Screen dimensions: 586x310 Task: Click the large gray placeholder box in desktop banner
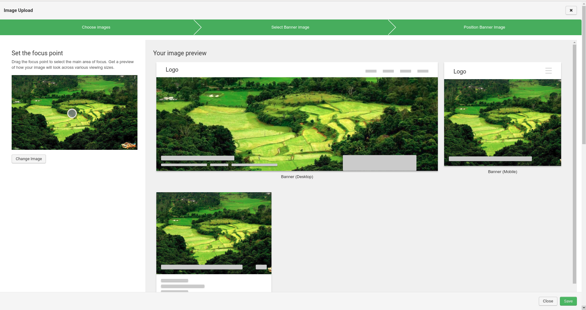(379, 163)
